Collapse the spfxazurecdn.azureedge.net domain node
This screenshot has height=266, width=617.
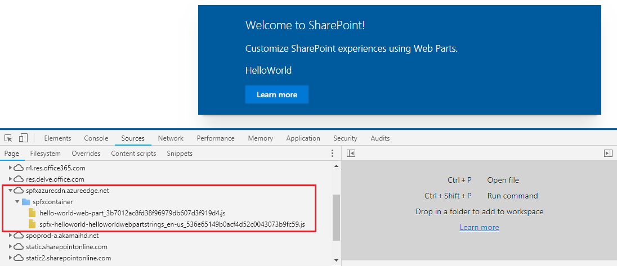click(10, 191)
